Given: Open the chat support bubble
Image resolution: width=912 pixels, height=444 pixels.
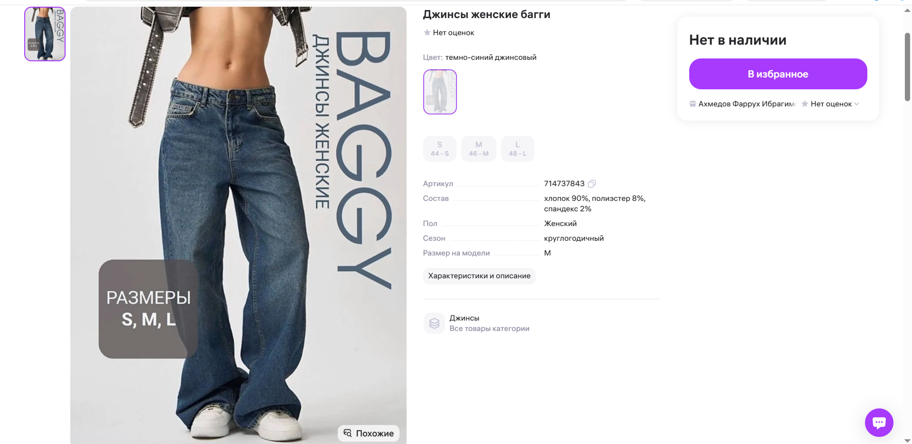Looking at the screenshot, I should pos(879,422).
